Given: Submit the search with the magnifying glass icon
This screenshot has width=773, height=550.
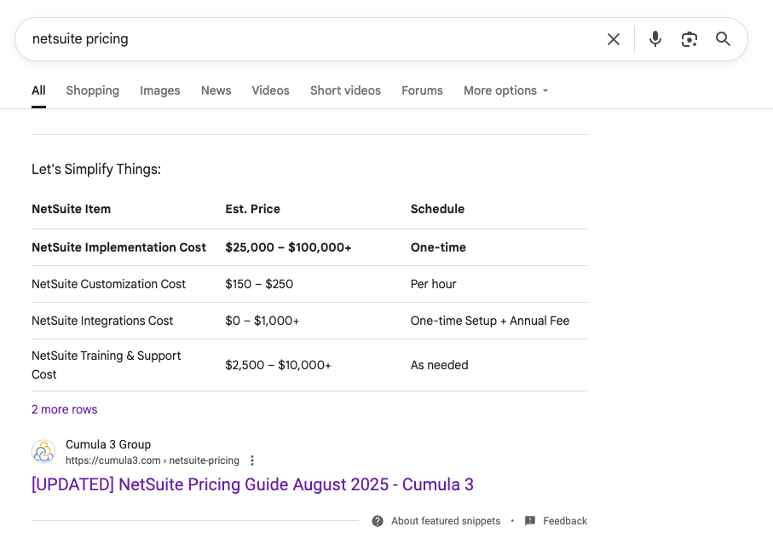Looking at the screenshot, I should [723, 38].
